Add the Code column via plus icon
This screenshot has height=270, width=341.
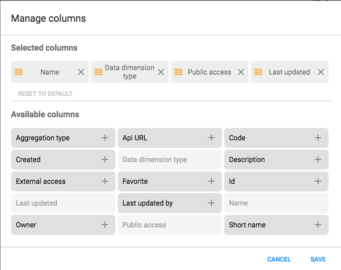click(318, 138)
